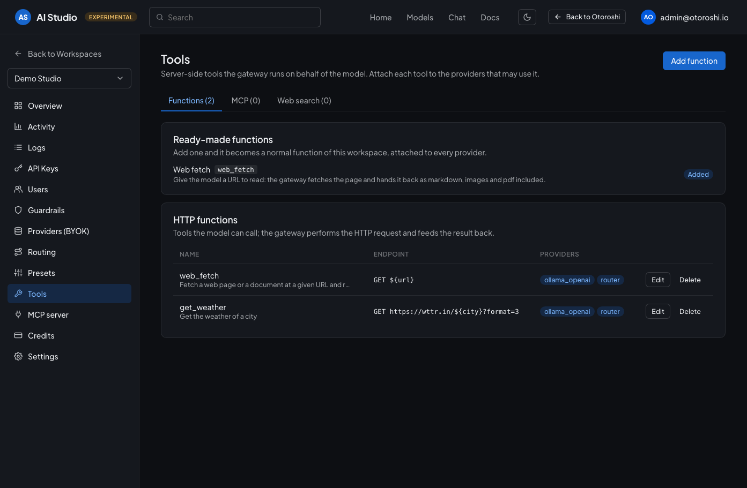Click the wttr.in endpoint cell
This screenshot has height=488, width=747.
tap(446, 311)
